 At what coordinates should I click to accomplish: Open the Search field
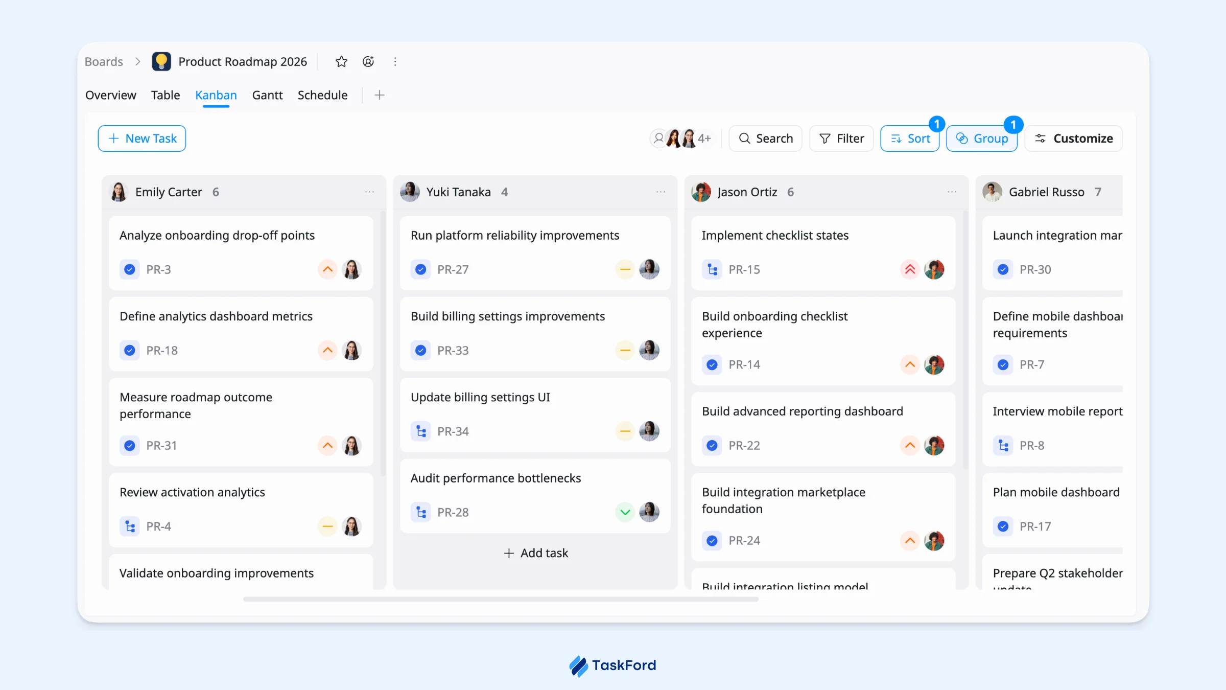(x=765, y=139)
